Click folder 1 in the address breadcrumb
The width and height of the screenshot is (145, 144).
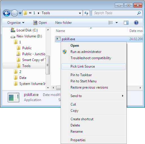(x=34, y=13)
